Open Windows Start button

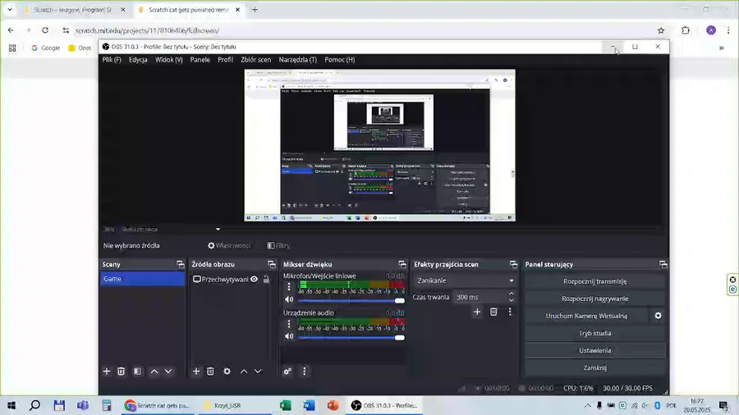coord(11,405)
